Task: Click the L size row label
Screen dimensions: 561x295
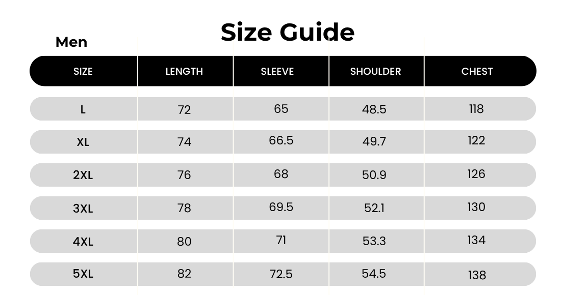Action: pyautogui.click(x=83, y=109)
